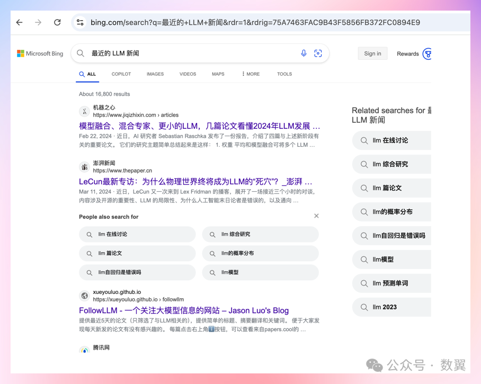Open the jiqizhixin.com articles URL
Screen dimensions: 481x384
point(136,115)
